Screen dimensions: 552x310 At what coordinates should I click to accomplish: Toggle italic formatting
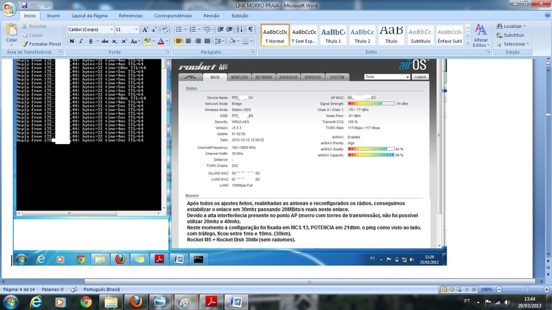(81, 41)
